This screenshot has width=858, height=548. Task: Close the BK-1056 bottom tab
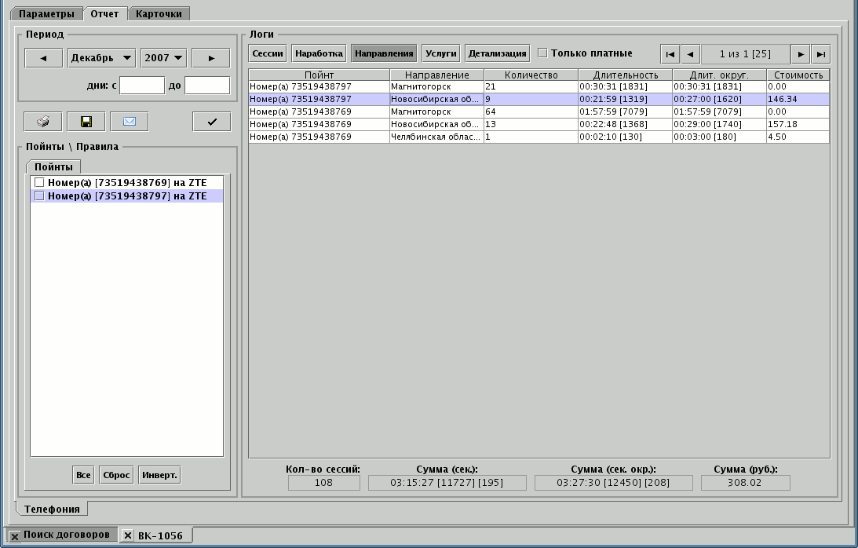click(129, 536)
